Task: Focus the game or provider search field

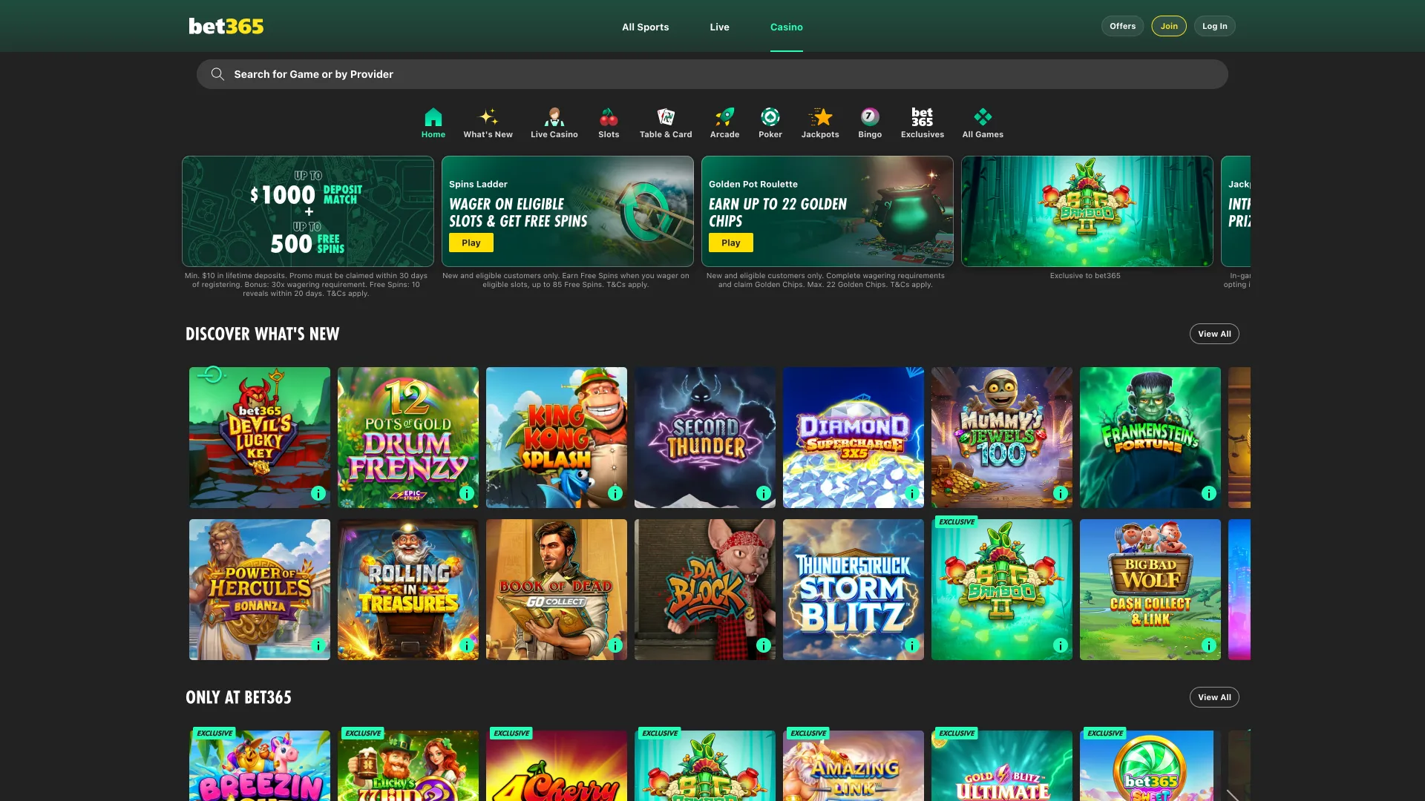Action: pyautogui.click(x=712, y=74)
